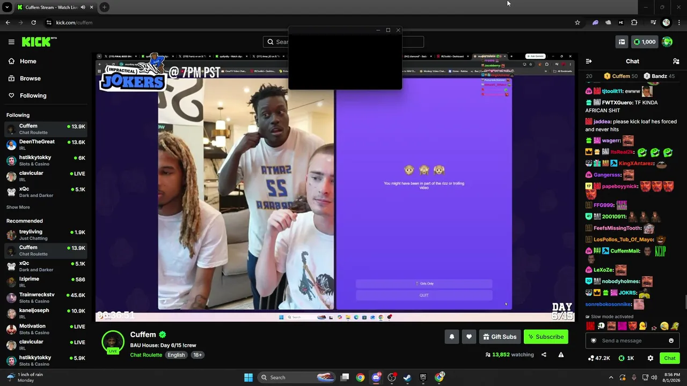This screenshot has width=687, height=386.
Task: Open Motivation channel in Recommended
Action: pyautogui.click(x=46, y=329)
